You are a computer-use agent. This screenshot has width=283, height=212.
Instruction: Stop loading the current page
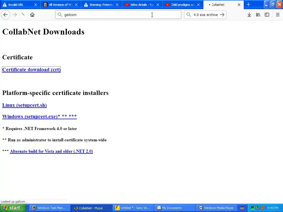coord(23,14)
